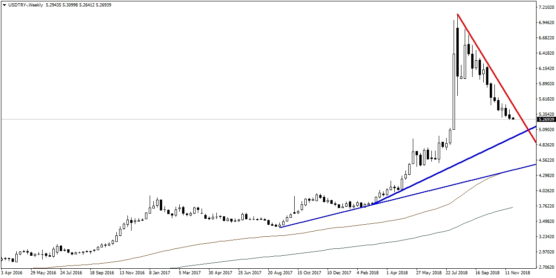This screenshot has height=278, width=556.
Task: Click the 6.15420 price axis label
Action: (546, 69)
